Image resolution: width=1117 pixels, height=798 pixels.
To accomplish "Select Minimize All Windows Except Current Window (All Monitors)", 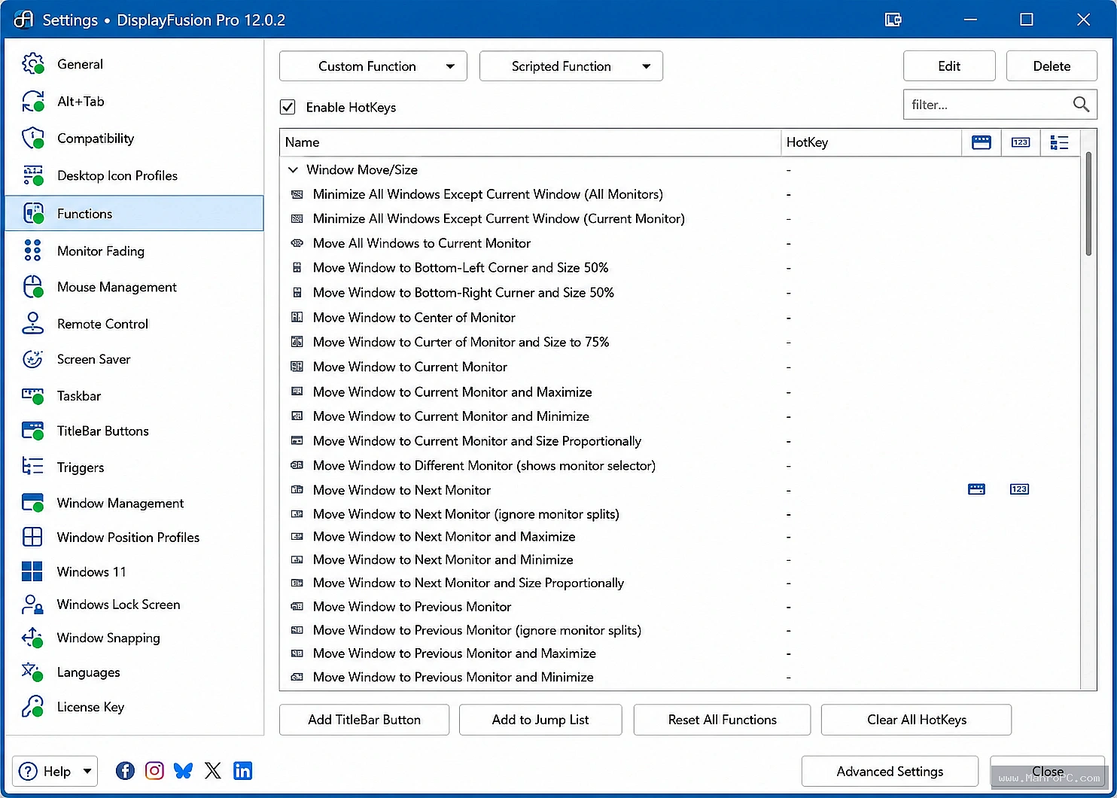I will coord(680,194).
